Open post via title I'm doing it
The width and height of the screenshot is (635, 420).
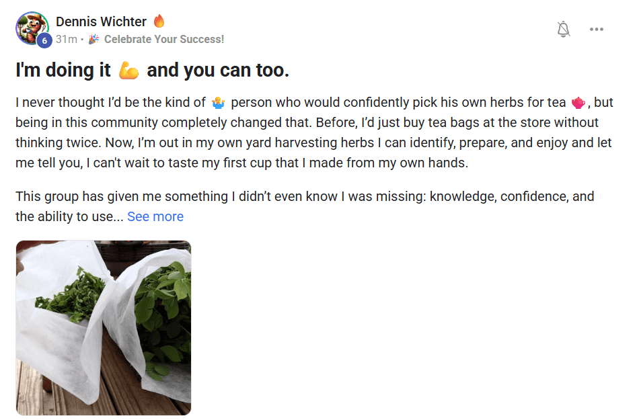coord(63,70)
